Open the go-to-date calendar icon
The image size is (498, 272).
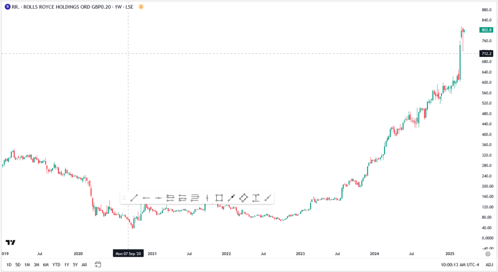(x=98, y=265)
